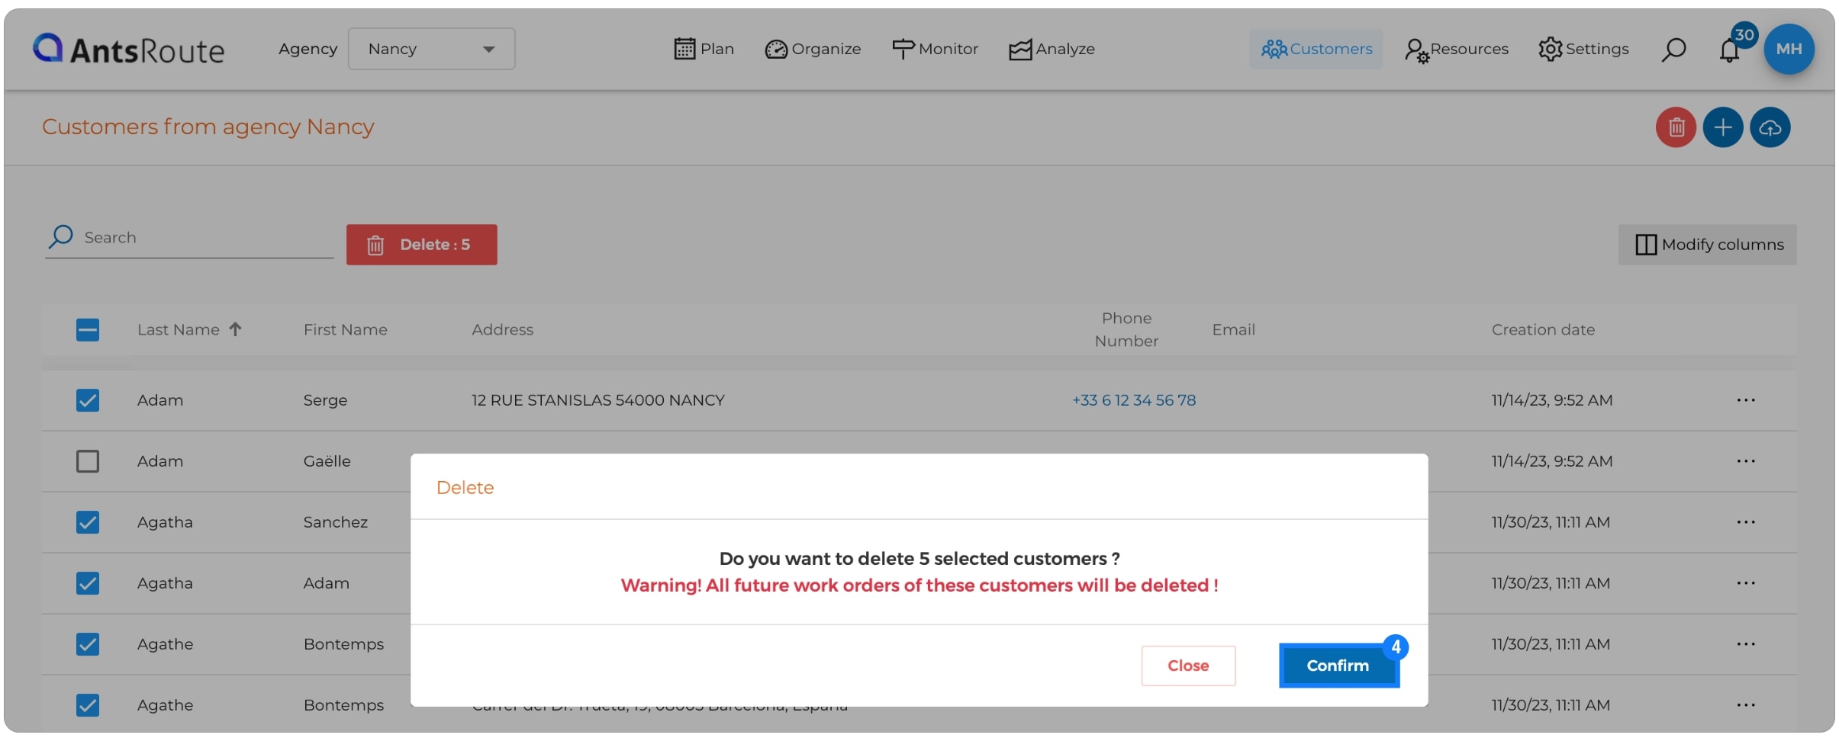Click the Address column header
The height and width of the screenshot is (741, 1839).
click(x=502, y=329)
